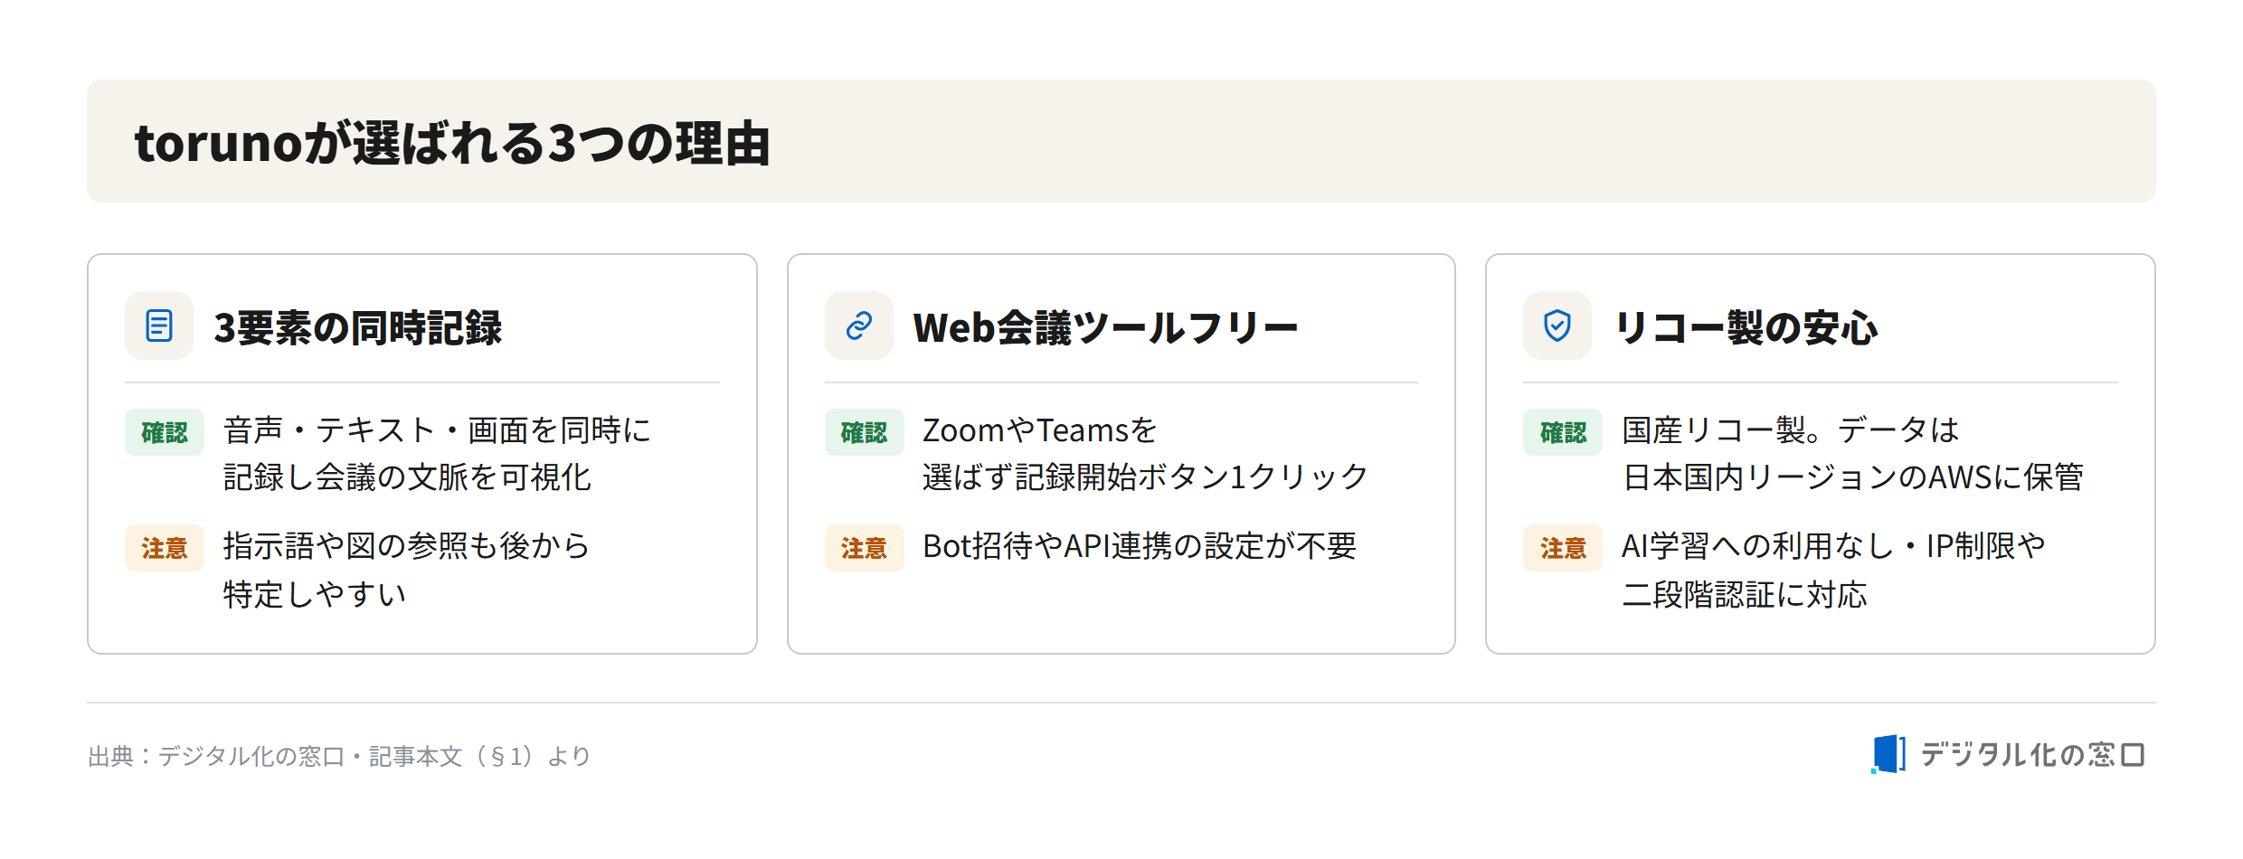Click the 確認 badge next to 国産リコー製
This screenshot has height=859, width=2243.
pyautogui.click(x=1563, y=432)
